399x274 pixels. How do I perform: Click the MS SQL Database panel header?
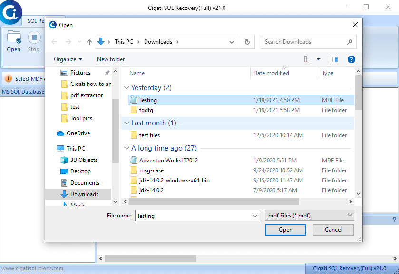click(x=23, y=92)
